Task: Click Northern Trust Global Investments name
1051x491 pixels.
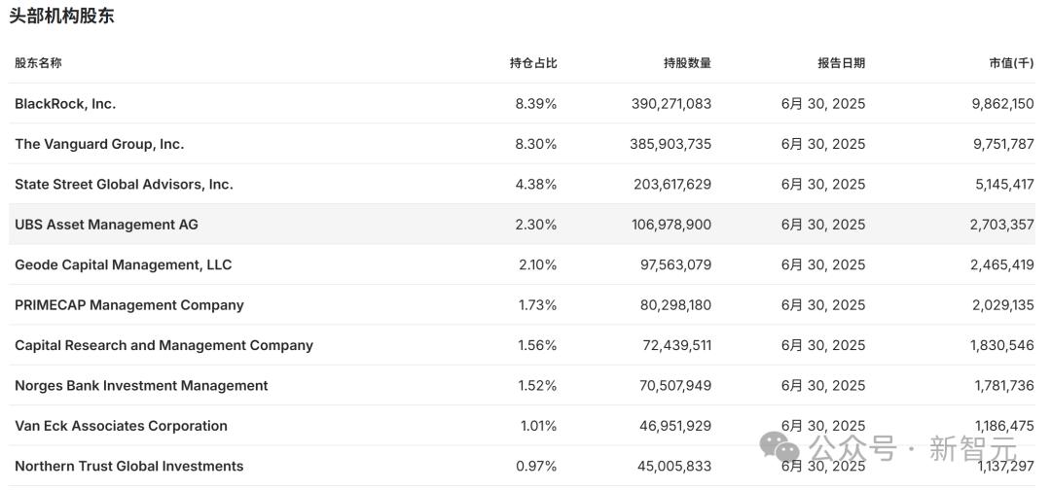Action: coord(128,467)
